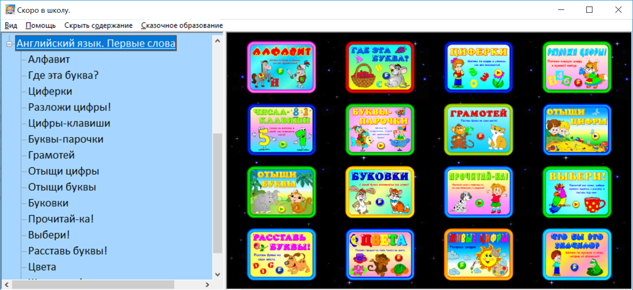Image resolution: width=633 pixels, height=290 pixels.
Task: Select Где эта буква? in the tree
Action: tap(63, 75)
